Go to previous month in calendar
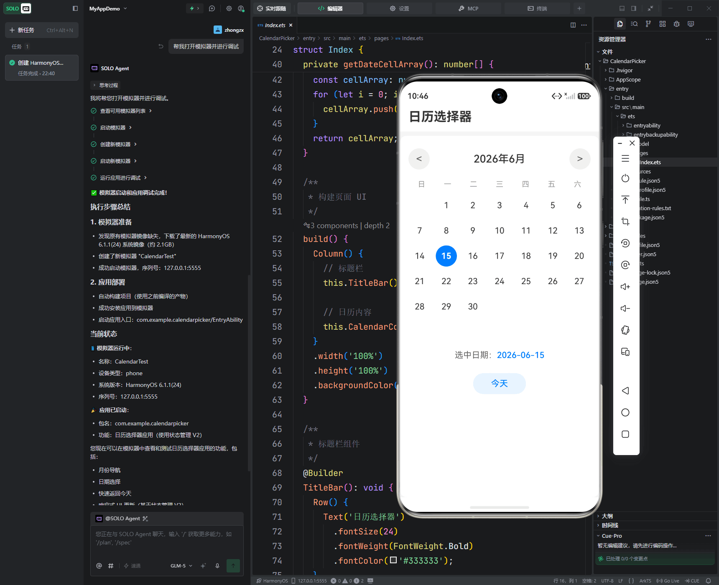Screen dimensions: 719x585 [x=419, y=159]
